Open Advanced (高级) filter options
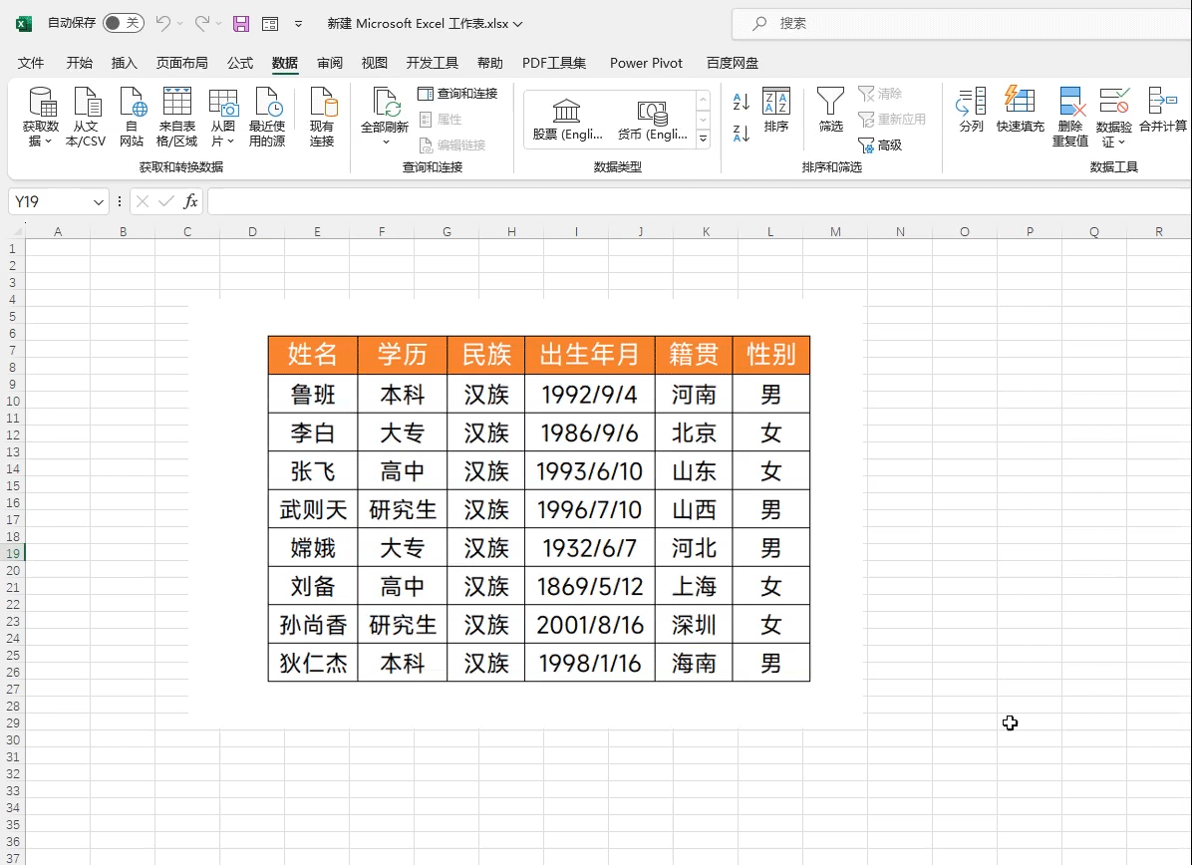Viewport: 1192px width, 865px height. pos(880,144)
